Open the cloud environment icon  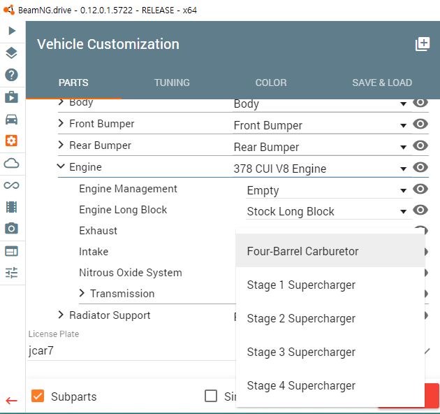[x=11, y=163]
